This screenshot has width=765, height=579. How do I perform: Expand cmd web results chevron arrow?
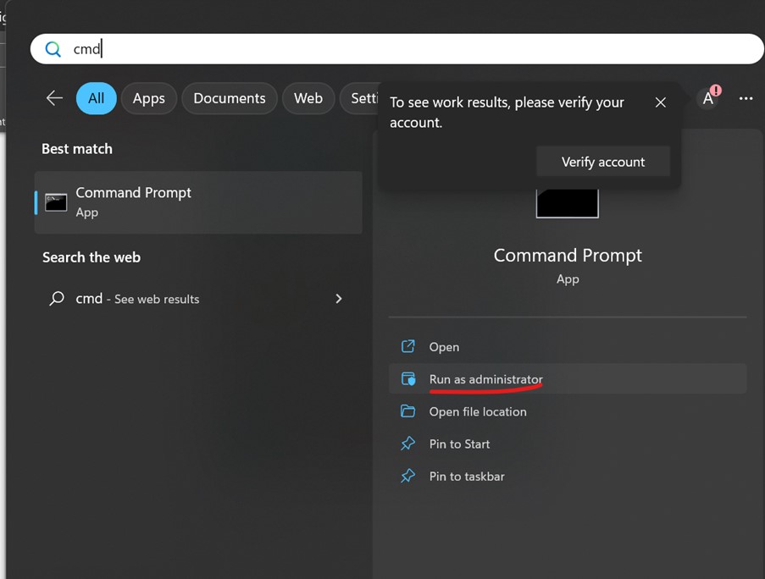click(339, 299)
